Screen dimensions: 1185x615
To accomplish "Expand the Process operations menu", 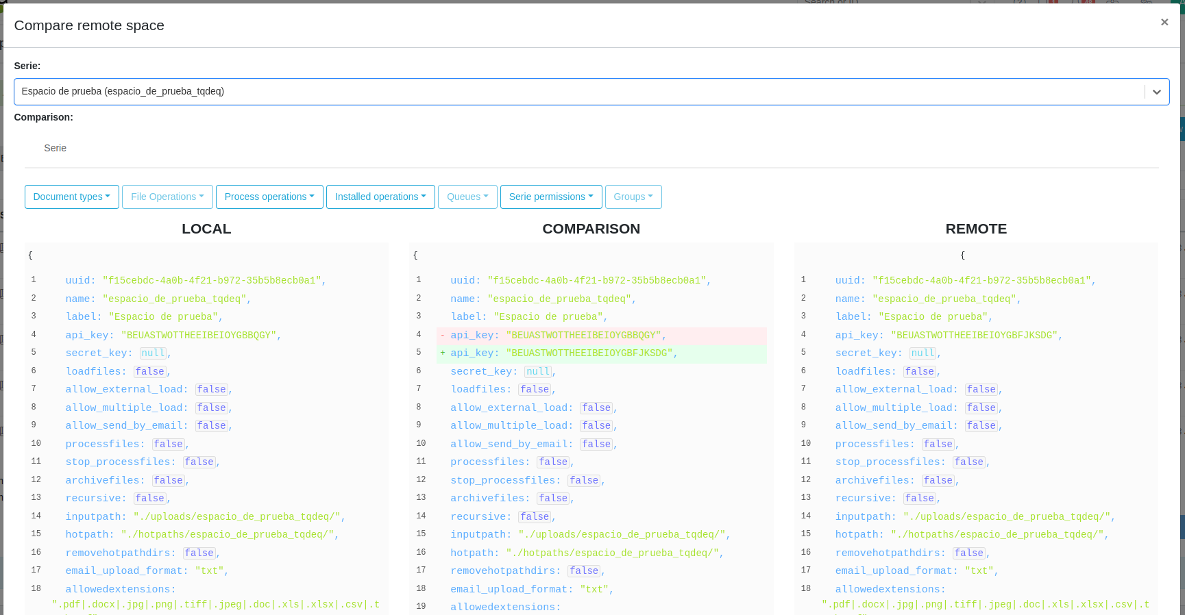I will point(269,197).
